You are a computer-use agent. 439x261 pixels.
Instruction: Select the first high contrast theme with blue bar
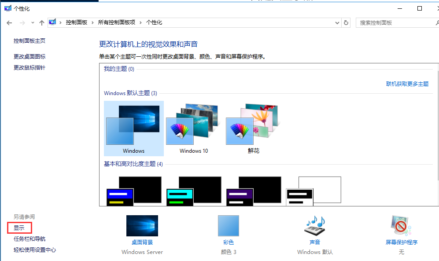click(134, 191)
